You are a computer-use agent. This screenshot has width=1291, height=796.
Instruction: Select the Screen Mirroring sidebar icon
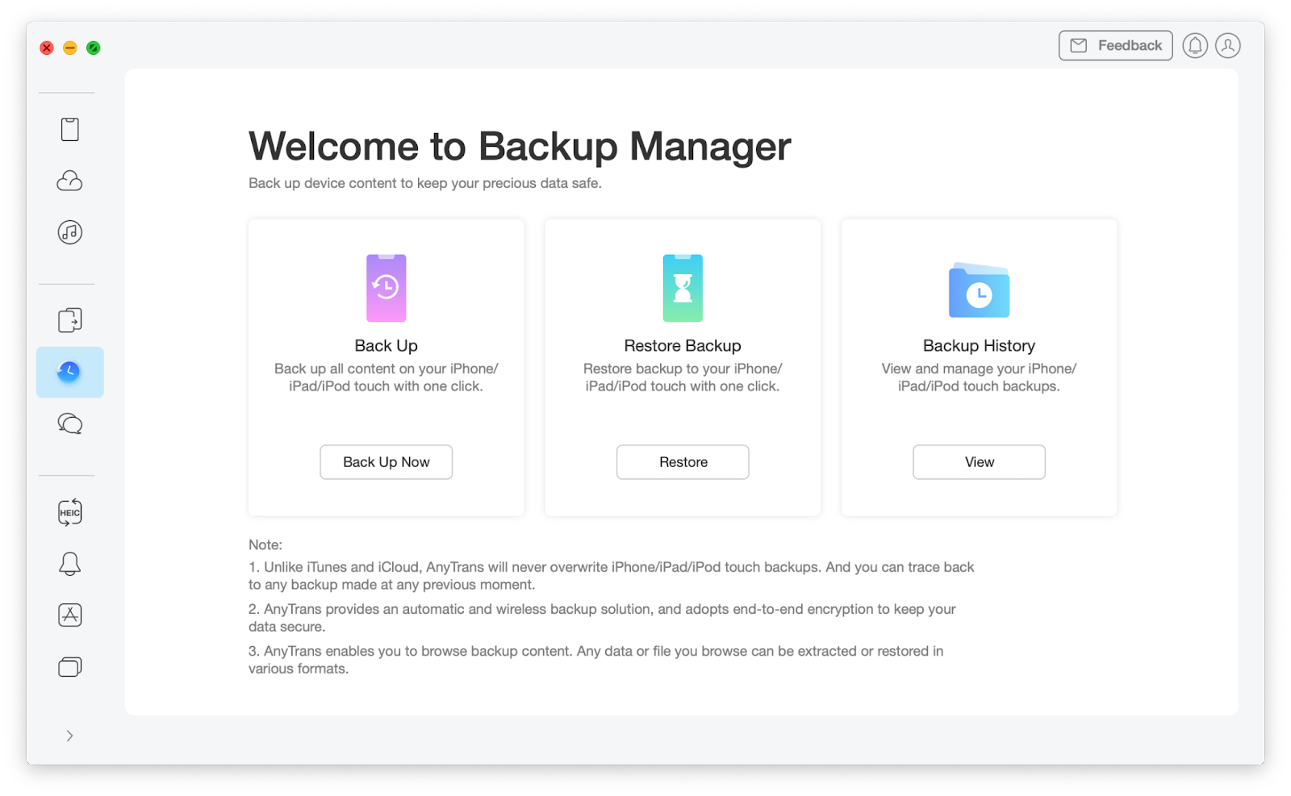[x=69, y=665]
